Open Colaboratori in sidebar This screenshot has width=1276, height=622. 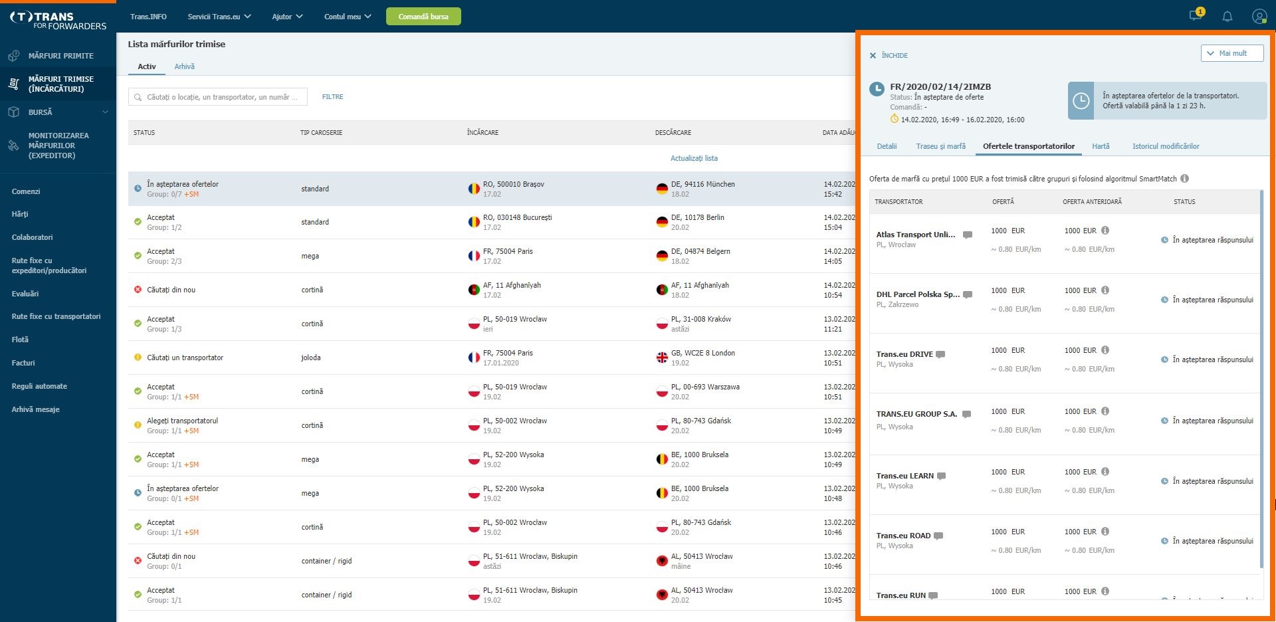coord(32,237)
